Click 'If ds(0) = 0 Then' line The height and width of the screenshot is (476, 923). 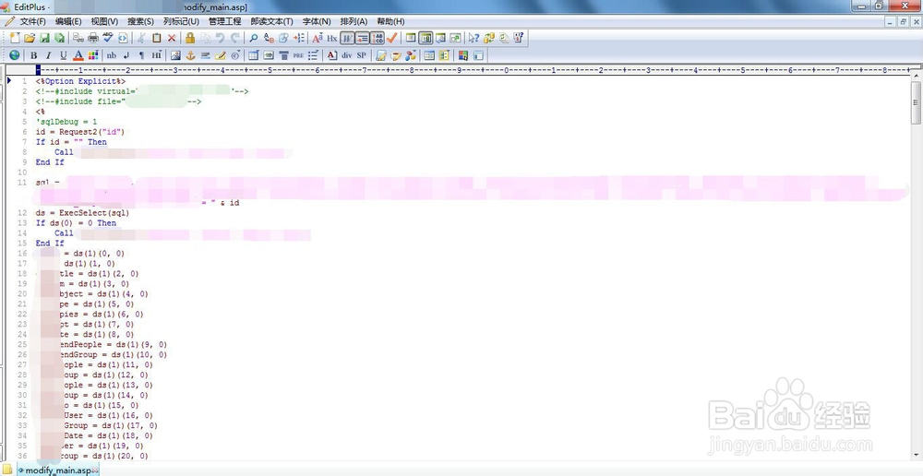(x=76, y=223)
